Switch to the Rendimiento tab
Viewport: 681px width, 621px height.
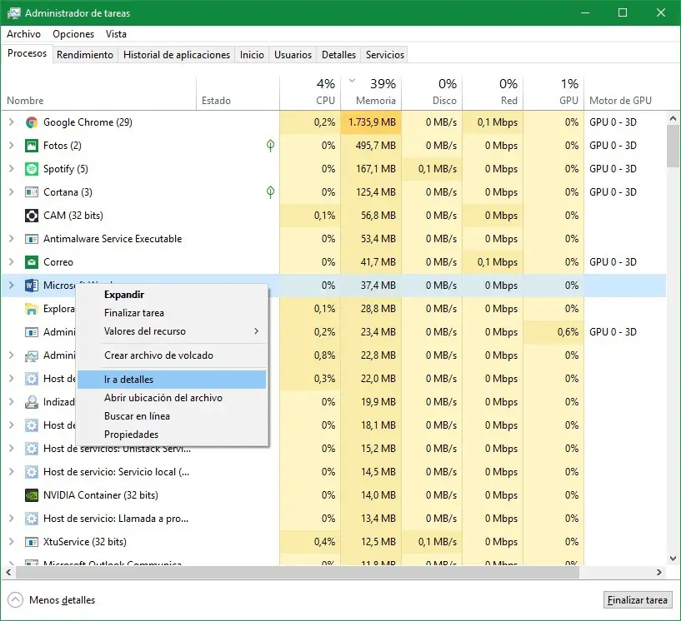coord(85,55)
